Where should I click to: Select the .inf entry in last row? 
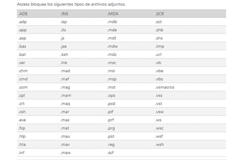[21, 153]
